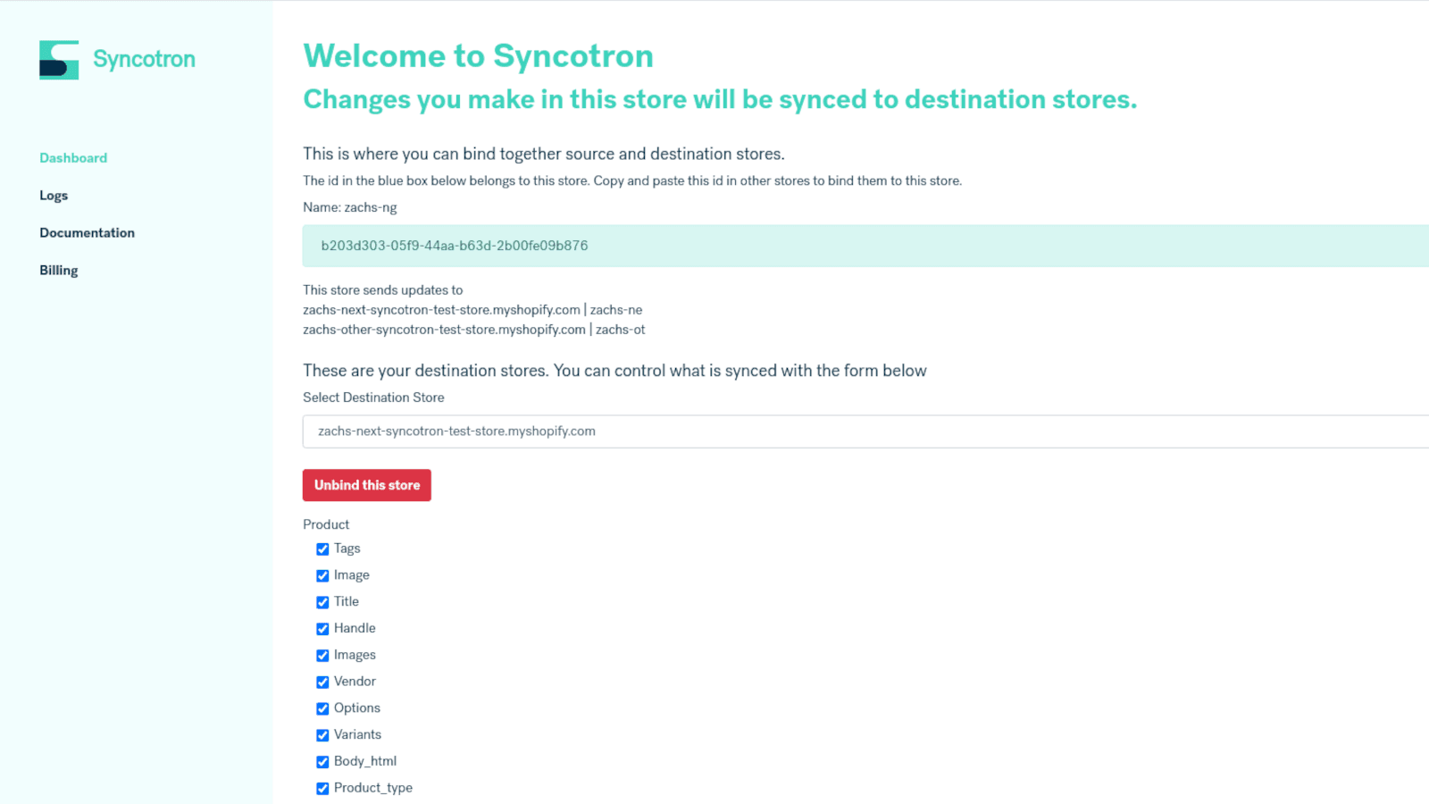This screenshot has height=804, width=1429.
Task: Uncheck the Options sync setting
Action: pyautogui.click(x=322, y=708)
